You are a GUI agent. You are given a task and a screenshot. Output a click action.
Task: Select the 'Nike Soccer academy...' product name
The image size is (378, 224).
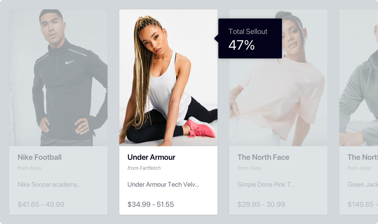50,184
